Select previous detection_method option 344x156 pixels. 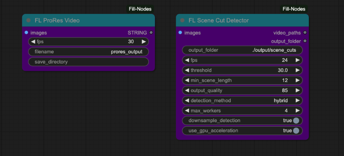pos(187,101)
